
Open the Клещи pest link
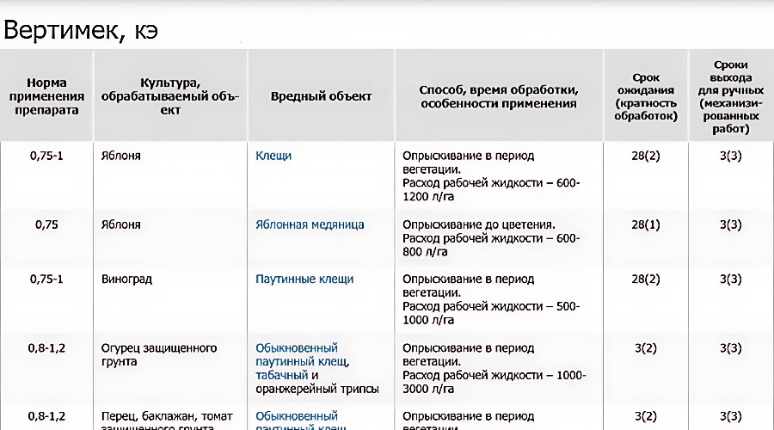[273, 156]
